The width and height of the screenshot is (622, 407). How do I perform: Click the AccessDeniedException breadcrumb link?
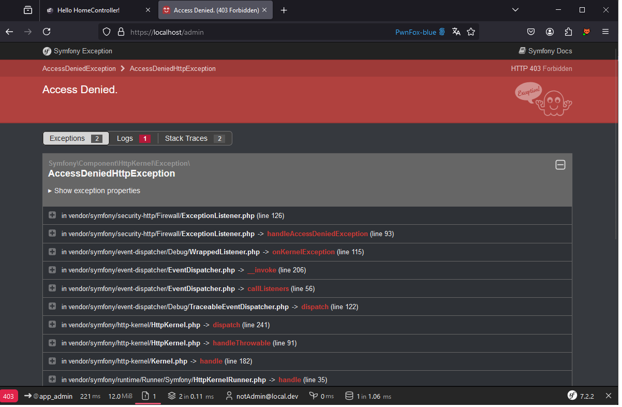[79, 68]
